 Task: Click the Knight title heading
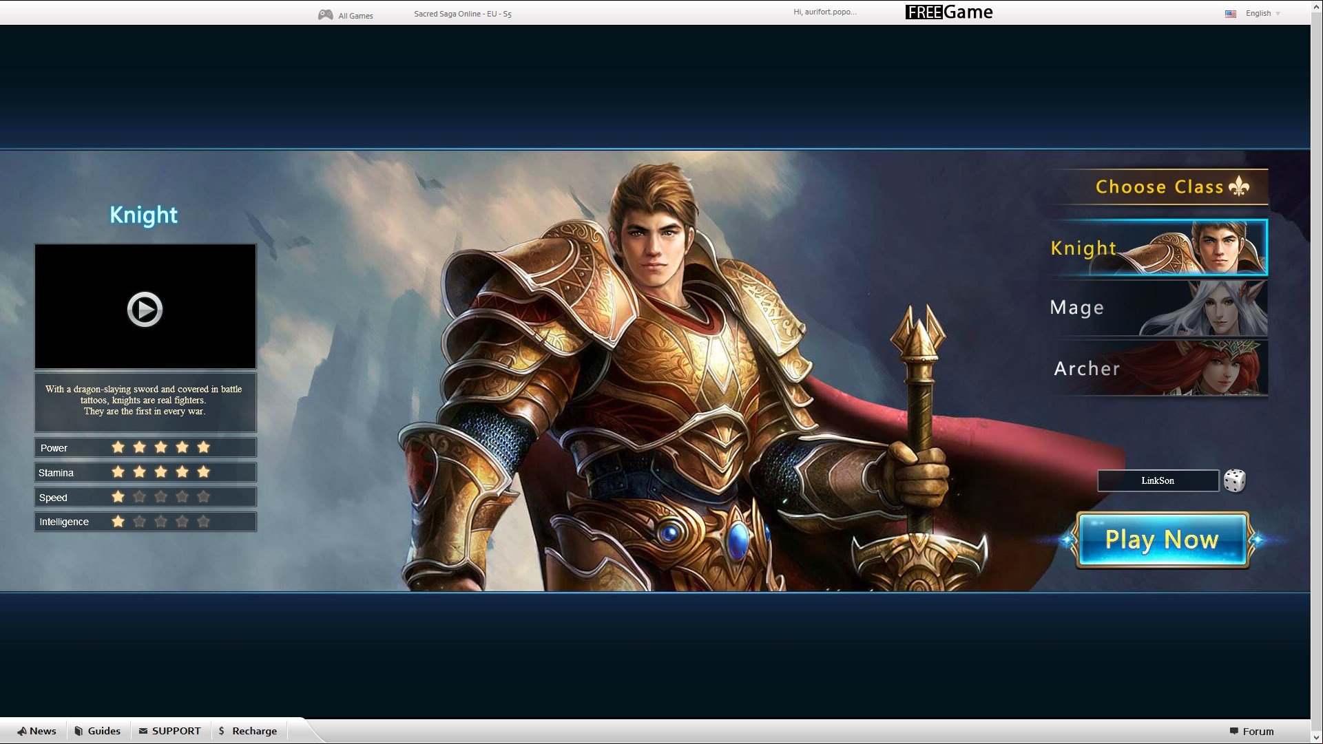point(144,215)
